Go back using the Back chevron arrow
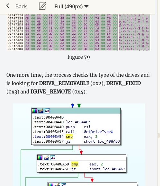 coord(8,6)
